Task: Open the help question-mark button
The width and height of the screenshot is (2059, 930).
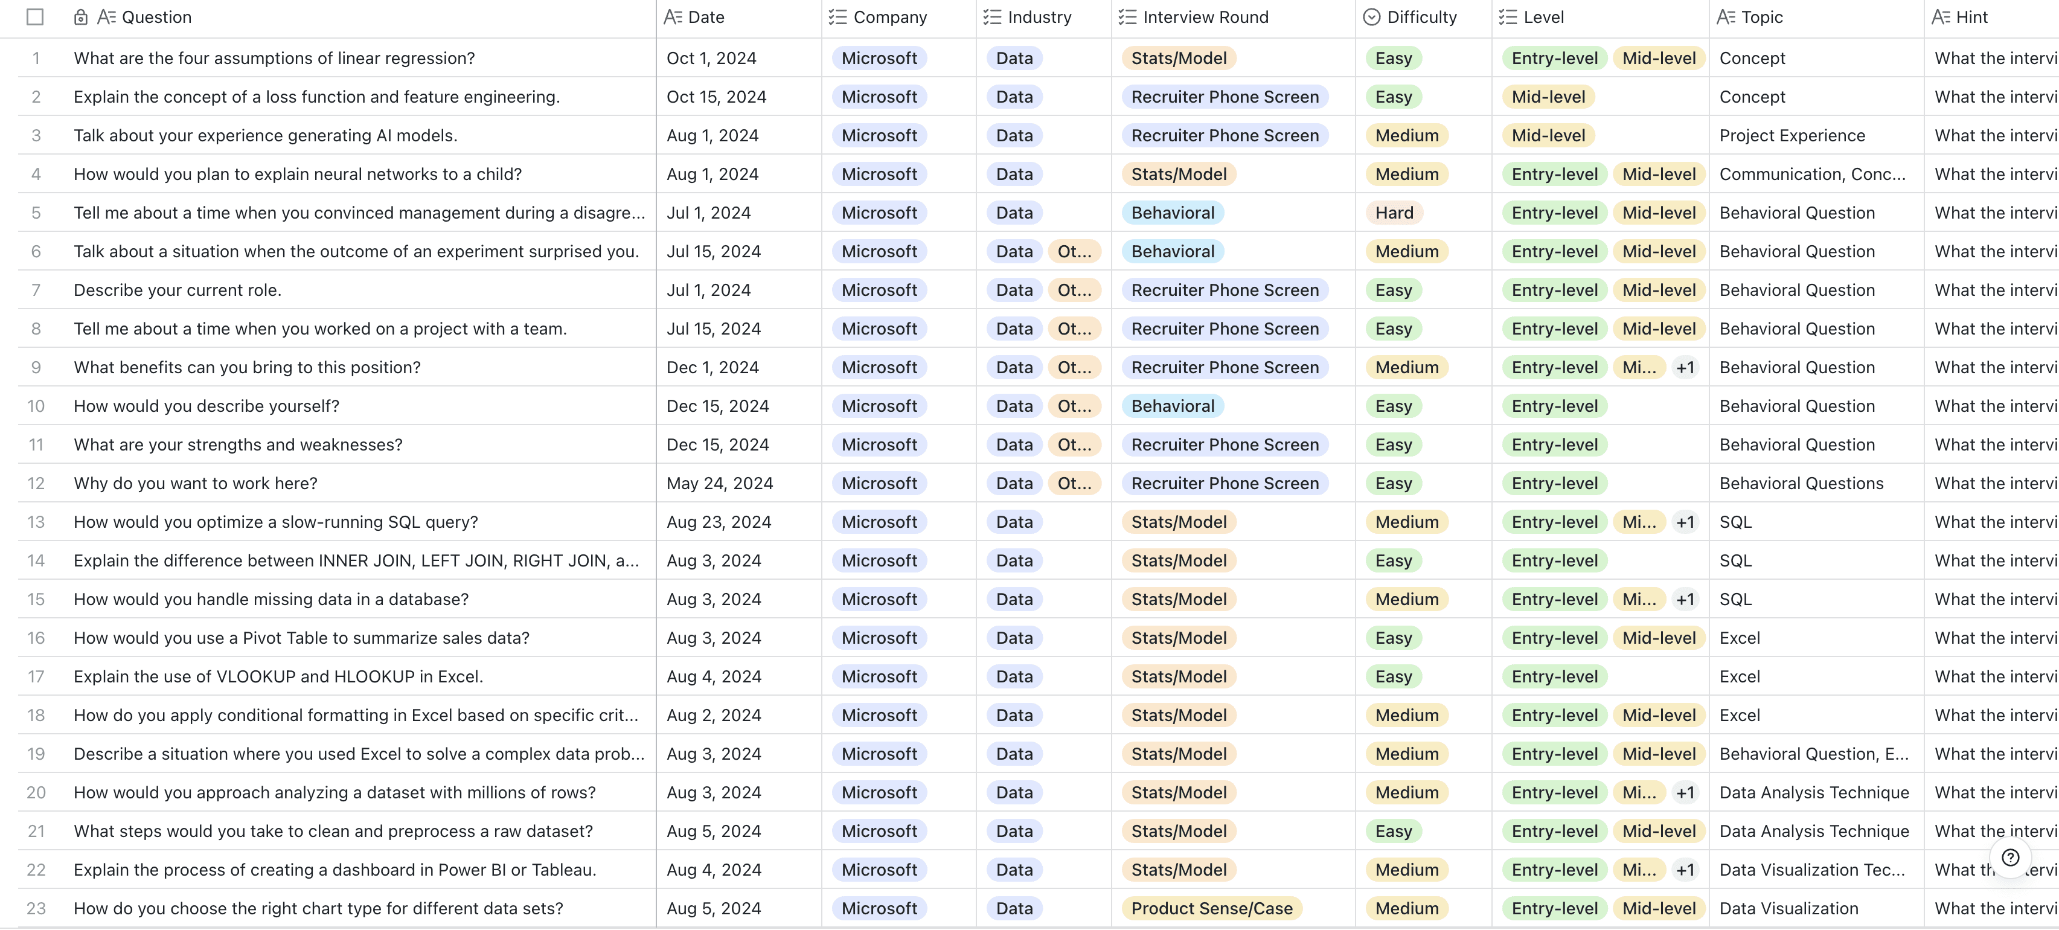Action: (2010, 858)
